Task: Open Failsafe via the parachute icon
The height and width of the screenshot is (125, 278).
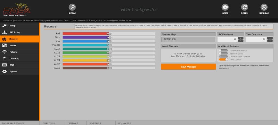Action: [5, 52]
